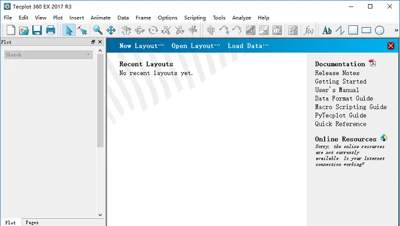Viewport: 400px width, 226px height.
Task: Choose the probe tool icon
Action: click(x=293, y=31)
